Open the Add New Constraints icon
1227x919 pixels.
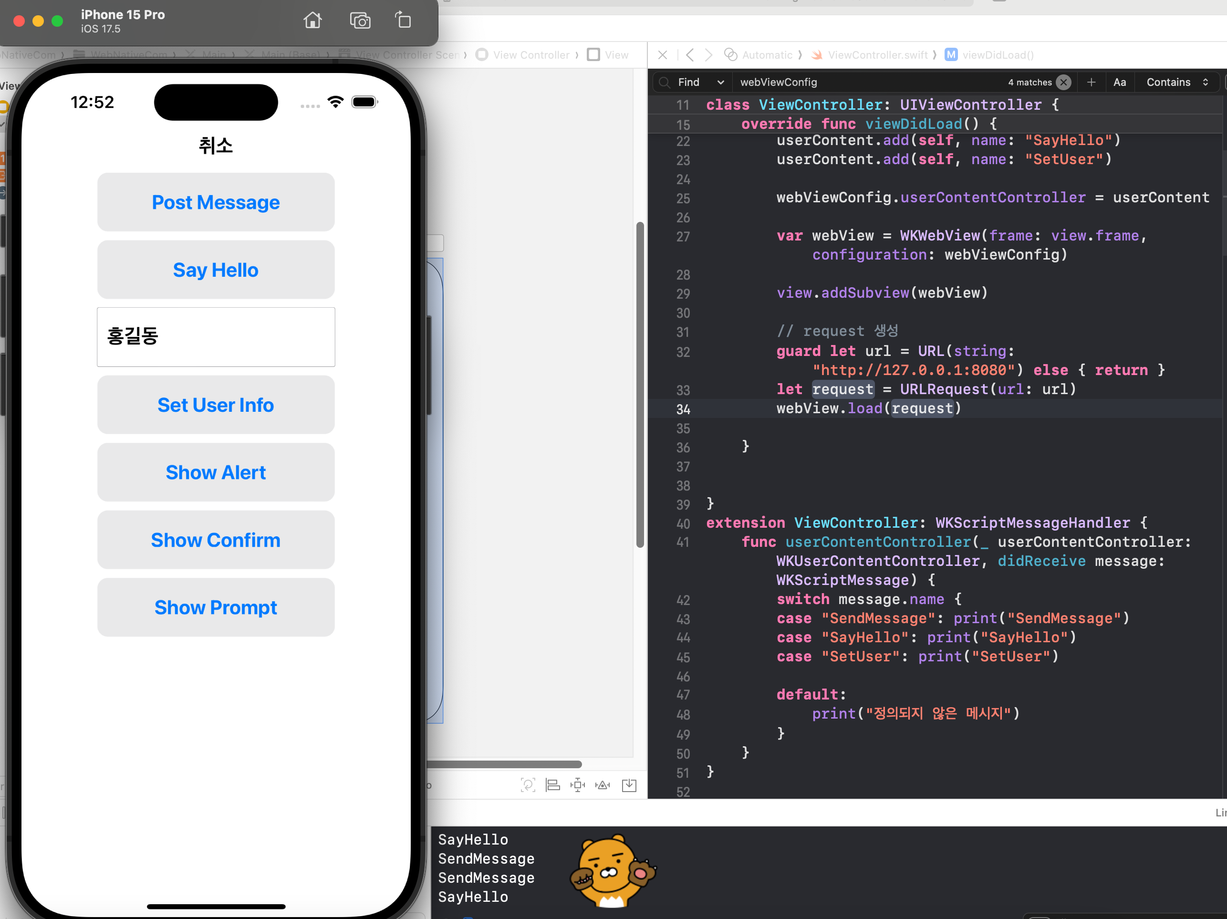[x=577, y=785]
